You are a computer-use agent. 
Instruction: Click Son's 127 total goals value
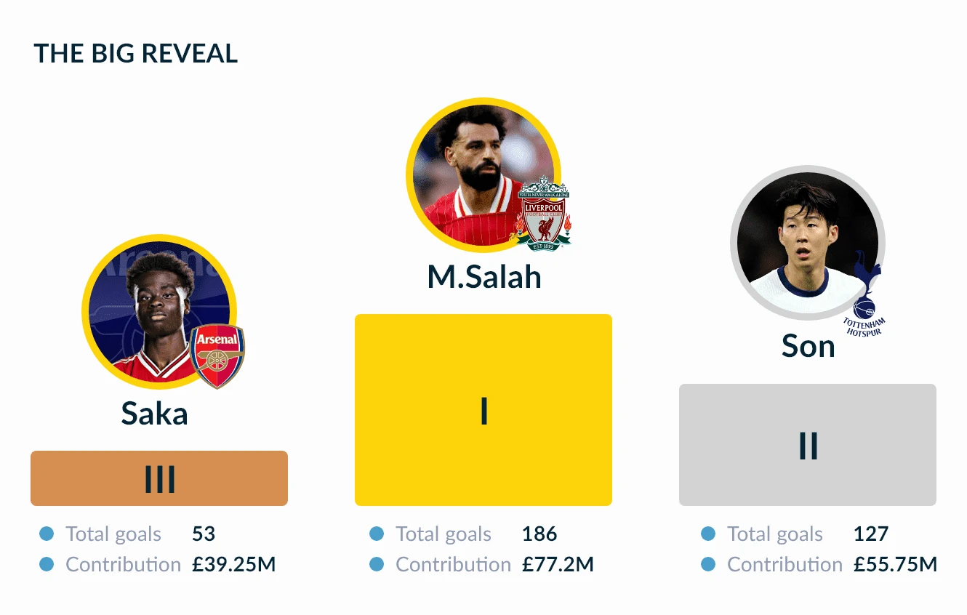[871, 534]
